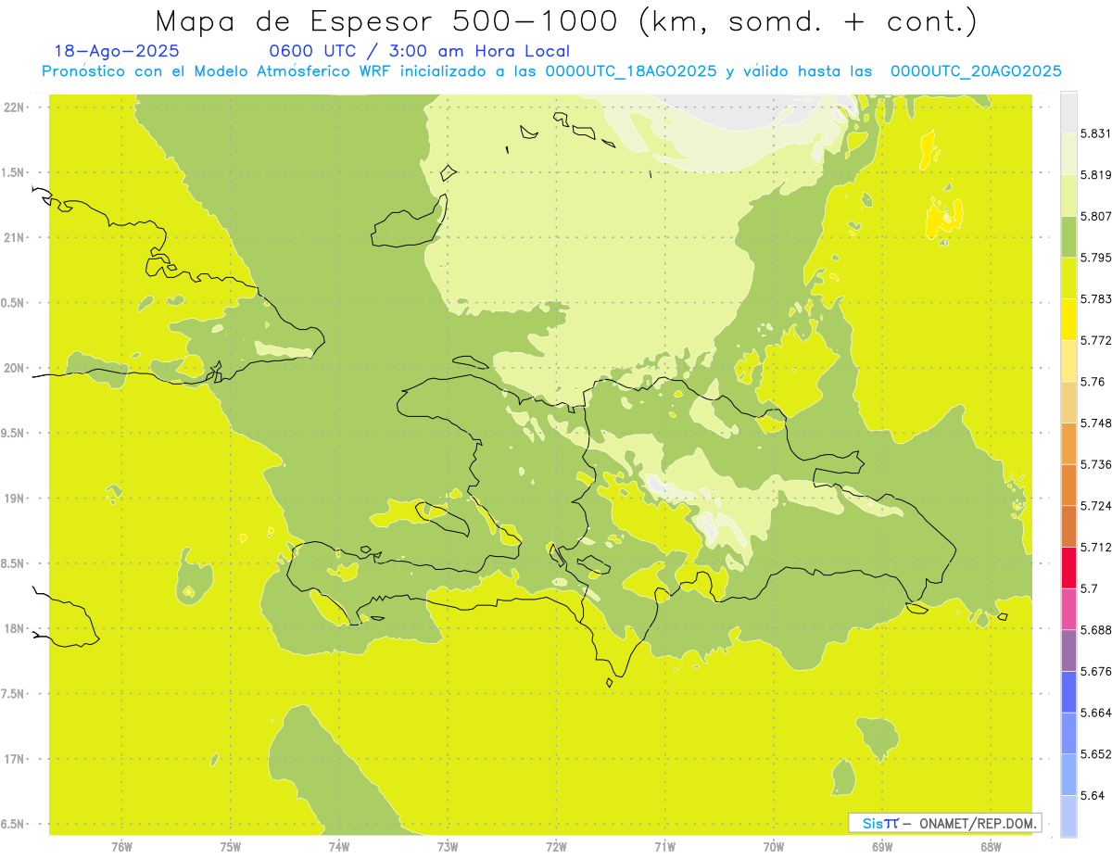1112x859 pixels.
Task: Click the latitude label 19N
Action: [14, 499]
